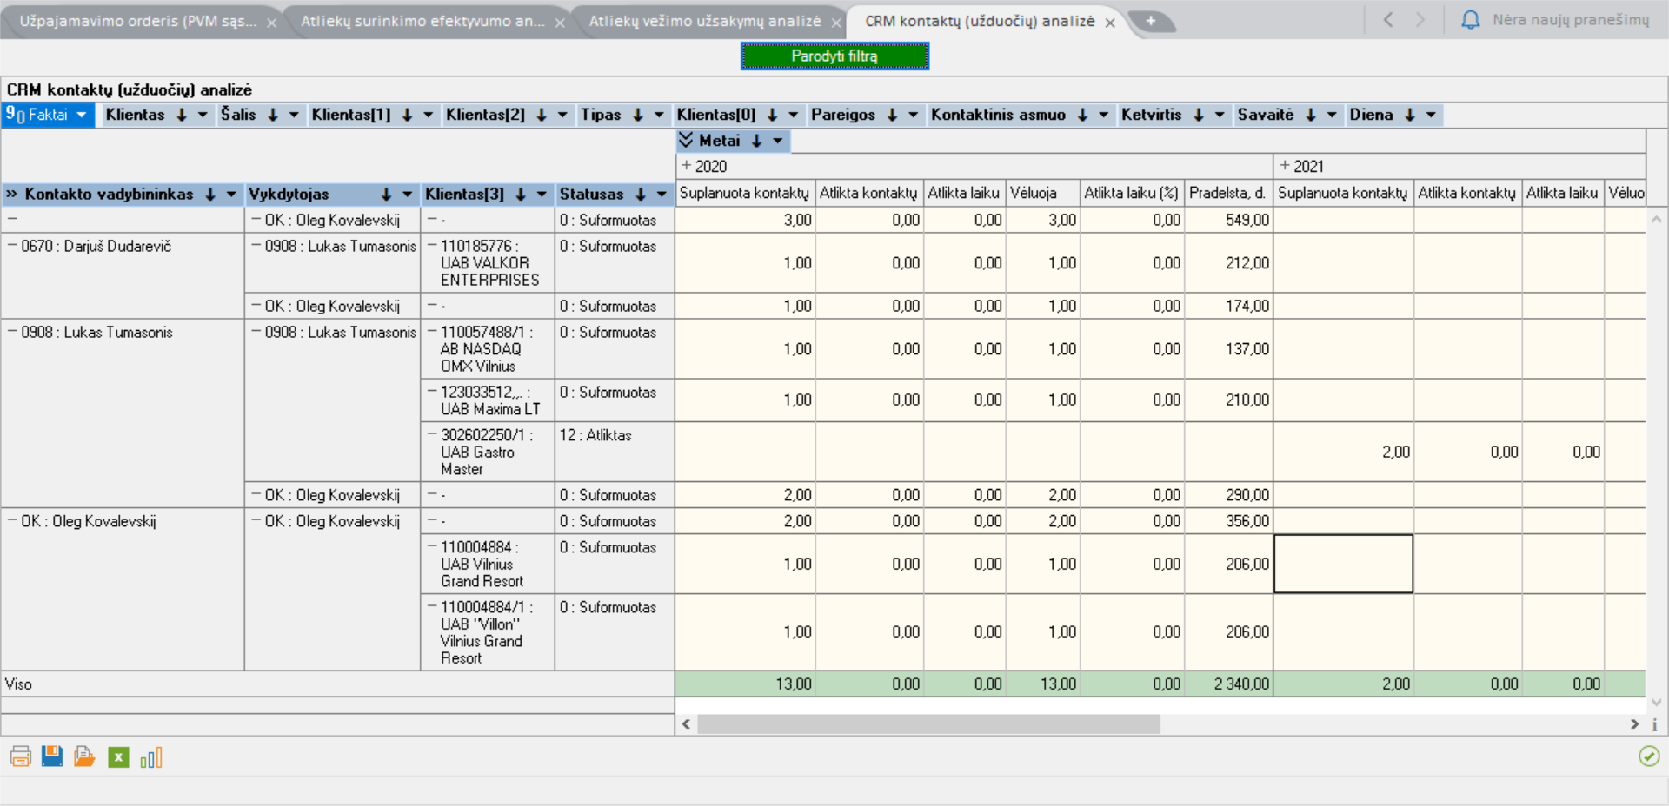The height and width of the screenshot is (806, 1669).
Task: Click the plus icon to add a new tab
Action: 1150,21
